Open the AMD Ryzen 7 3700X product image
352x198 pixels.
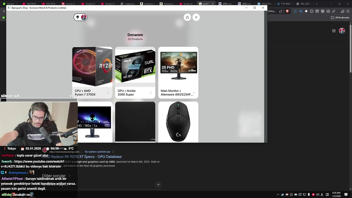pyautogui.click(x=92, y=67)
